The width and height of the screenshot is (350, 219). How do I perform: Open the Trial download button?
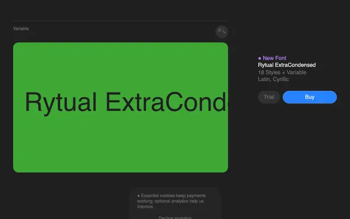click(x=269, y=97)
